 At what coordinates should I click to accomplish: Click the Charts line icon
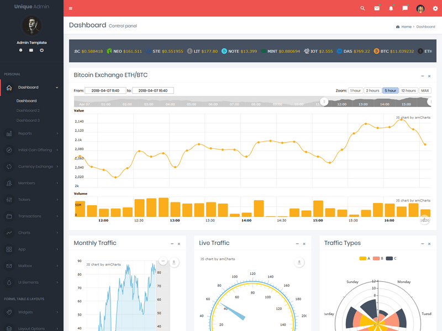(x=9, y=233)
